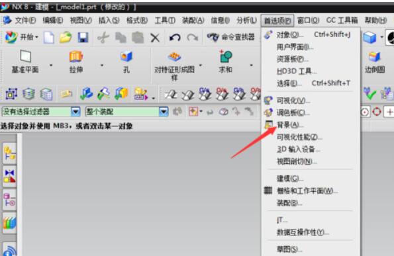
Task: Click the 开始 start button
Action: (21, 38)
